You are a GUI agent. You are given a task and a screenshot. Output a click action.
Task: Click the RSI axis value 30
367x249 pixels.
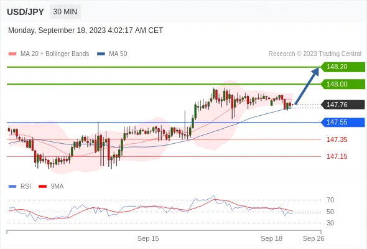[330, 223]
